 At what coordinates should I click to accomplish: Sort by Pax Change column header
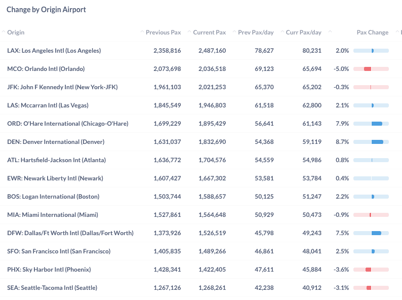coord(373,32)
